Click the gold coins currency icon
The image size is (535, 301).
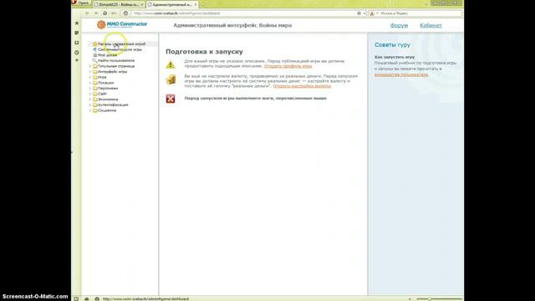pyautogui.click(x=171, y=79)
